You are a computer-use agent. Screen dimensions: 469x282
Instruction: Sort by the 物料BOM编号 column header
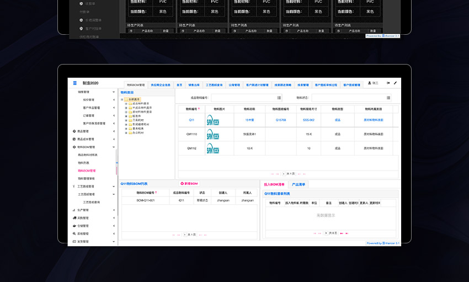[x=145, y=193]
